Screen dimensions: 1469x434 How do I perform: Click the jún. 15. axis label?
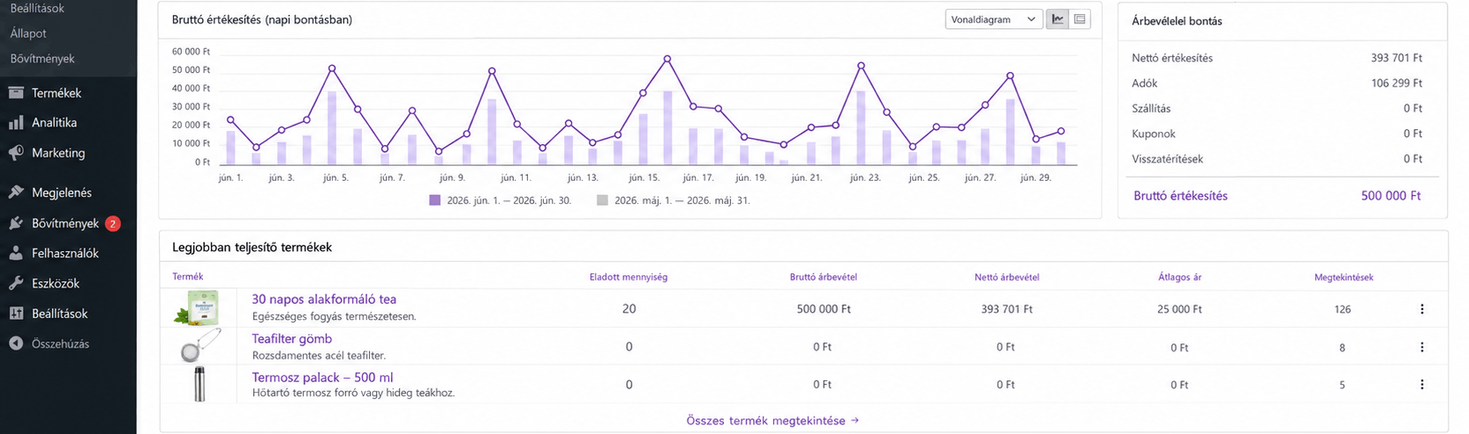click(x=644, y=177)
